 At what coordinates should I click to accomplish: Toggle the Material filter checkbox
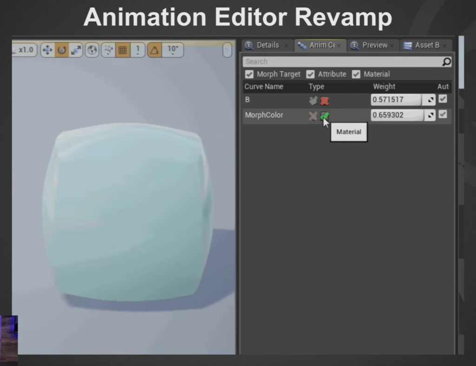coord(356,74)
